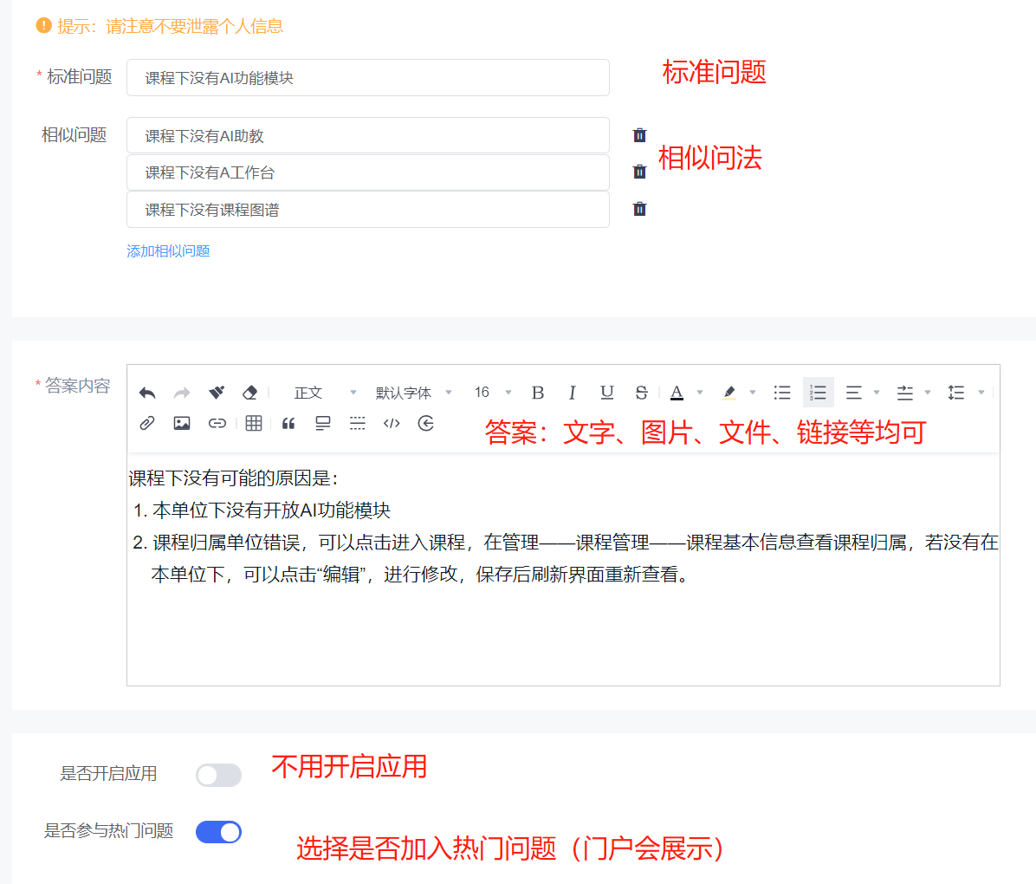Expand the highlight color dropdown arrow
Screen dimensions: 1036x884
tap(753, 393)
